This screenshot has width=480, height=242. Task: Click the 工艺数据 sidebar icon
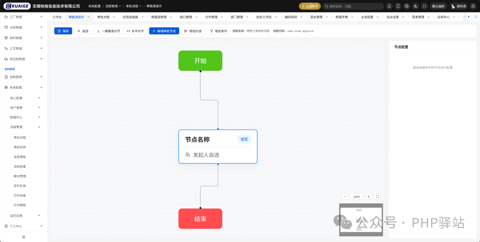[x=6, y=48]
